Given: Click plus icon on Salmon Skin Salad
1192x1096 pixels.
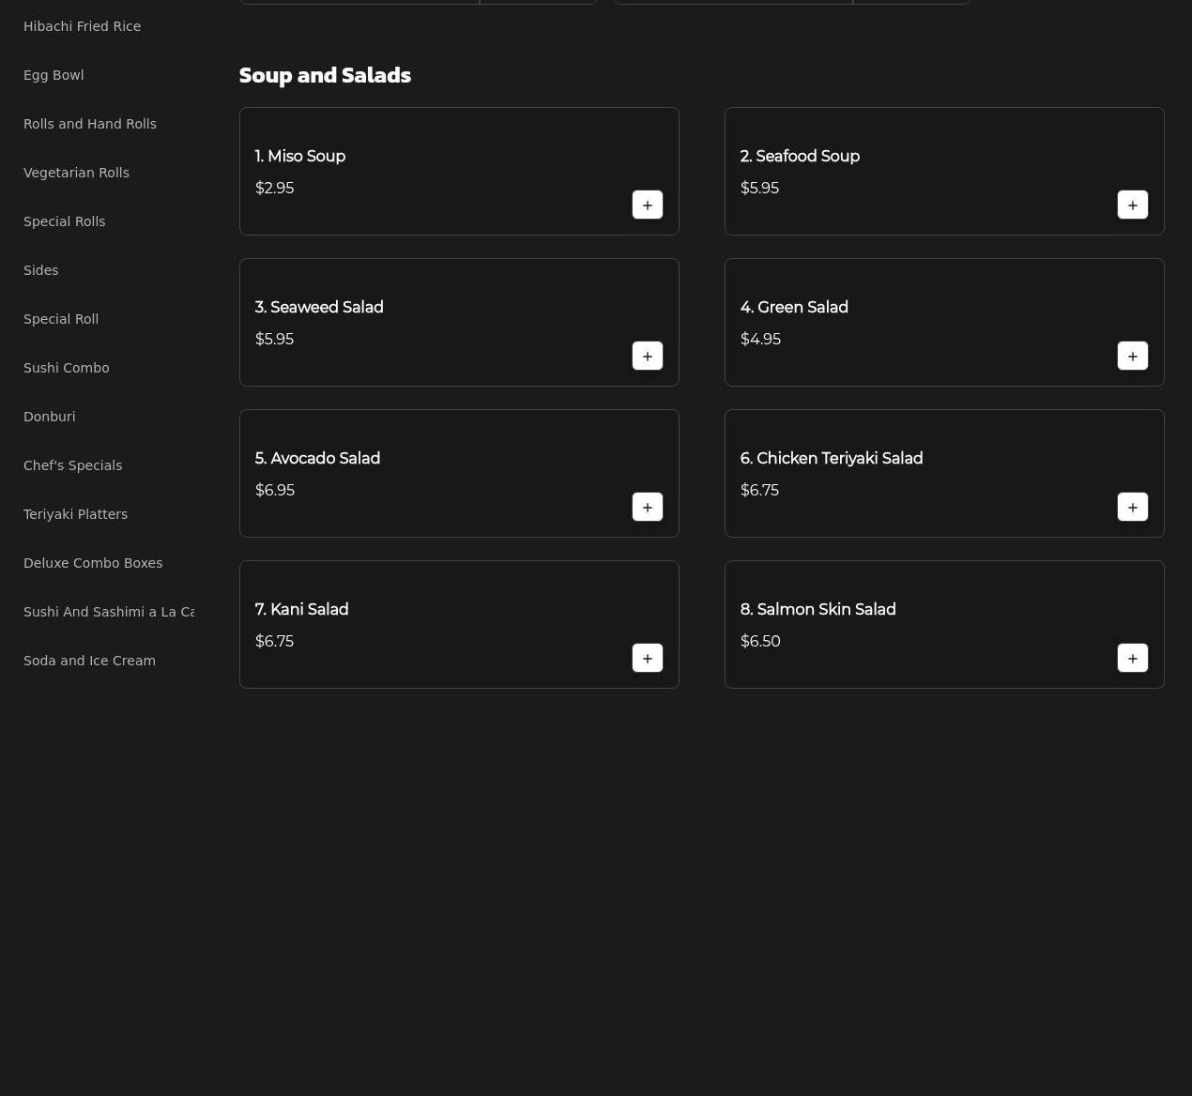Looking at the screenshot, I should (x=1132, y=658).
